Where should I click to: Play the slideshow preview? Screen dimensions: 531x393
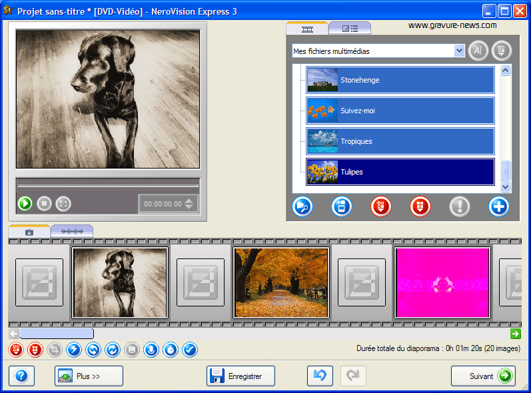[25, 204]
